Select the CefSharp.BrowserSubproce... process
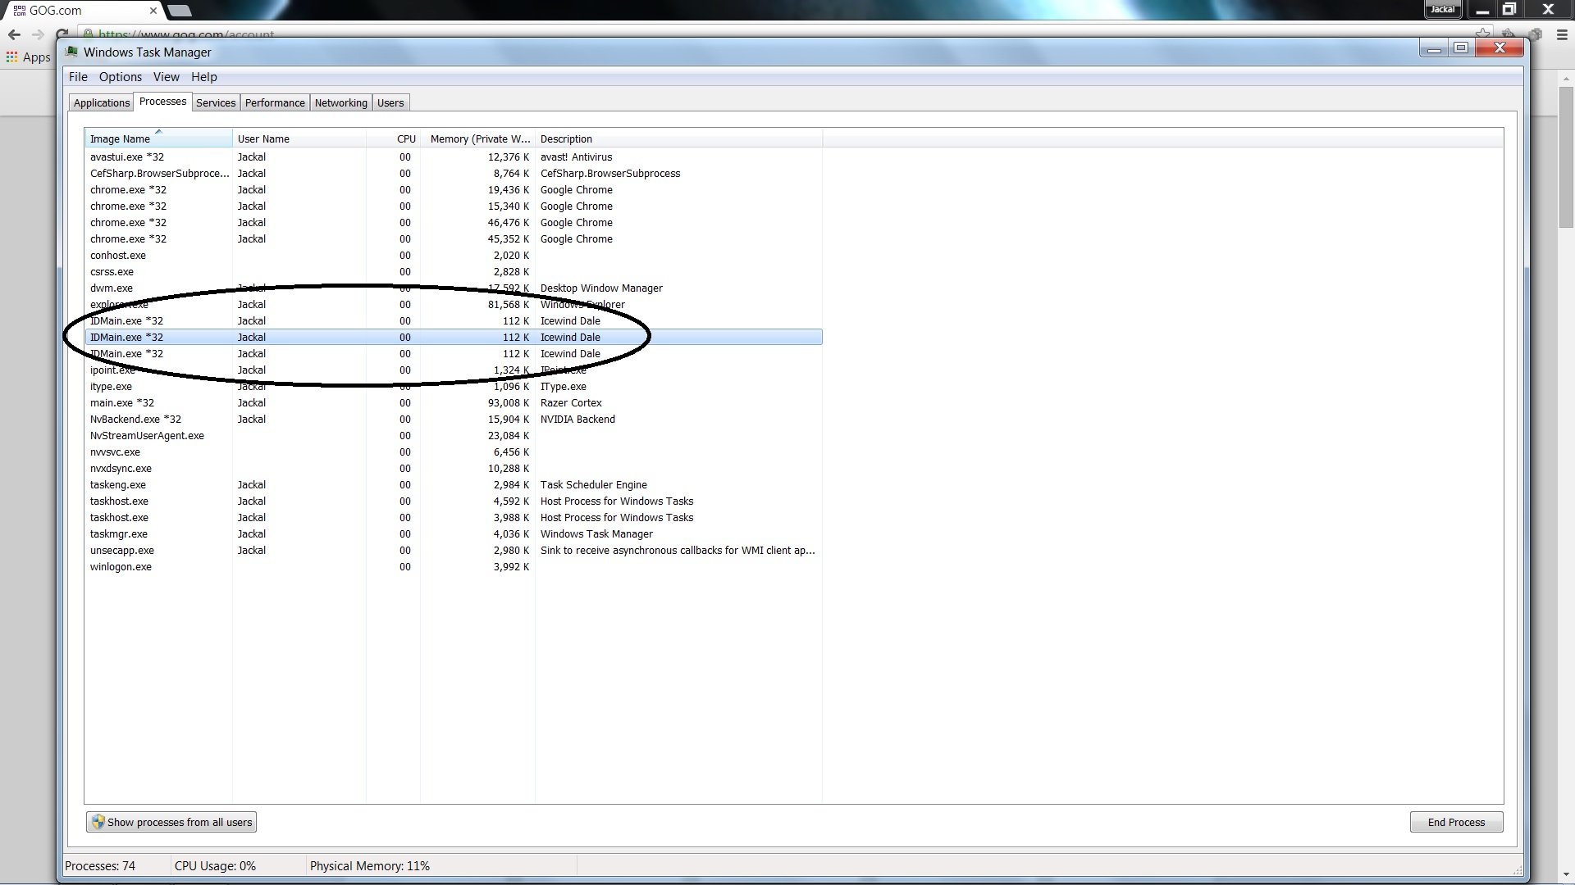The height and width of the screenshot is (885, 1575). tap(453, 174)
